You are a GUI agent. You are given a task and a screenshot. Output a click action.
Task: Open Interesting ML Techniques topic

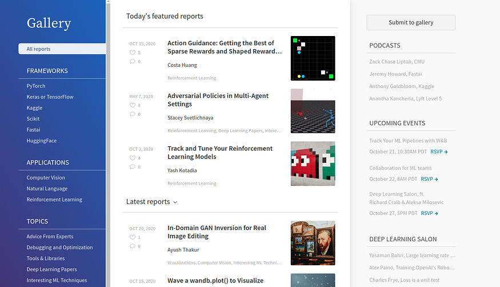point(57,280)
